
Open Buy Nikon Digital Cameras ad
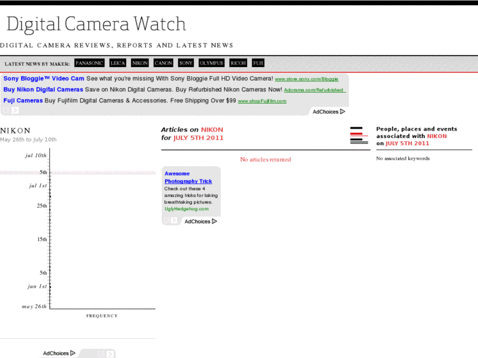pos(43,89)
